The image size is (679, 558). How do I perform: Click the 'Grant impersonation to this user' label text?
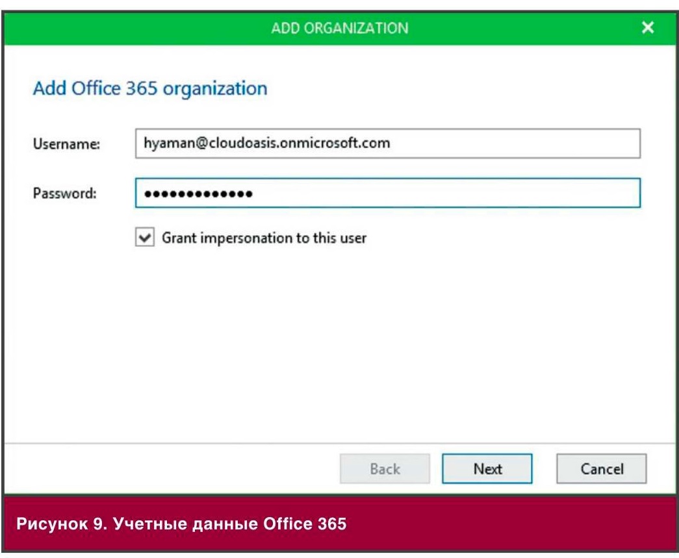click(x=264, y=238)
